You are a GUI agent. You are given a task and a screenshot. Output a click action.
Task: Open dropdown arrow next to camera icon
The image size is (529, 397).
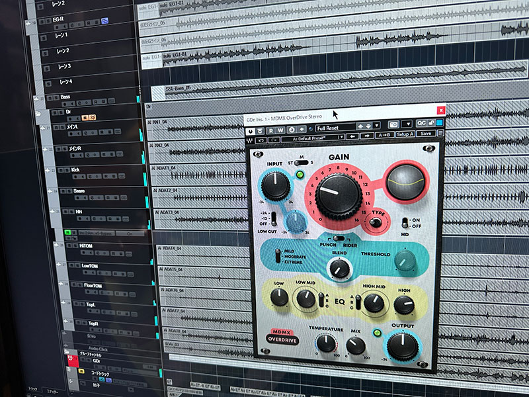407,124
